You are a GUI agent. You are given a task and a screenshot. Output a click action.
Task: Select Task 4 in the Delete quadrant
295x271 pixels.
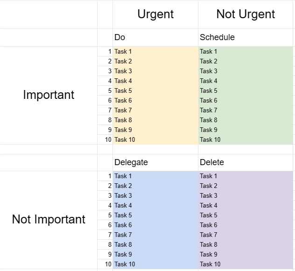(209, 205)
